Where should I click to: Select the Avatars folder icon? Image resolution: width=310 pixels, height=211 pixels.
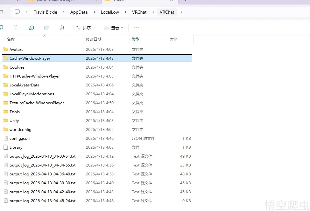[x=5, y=50]
